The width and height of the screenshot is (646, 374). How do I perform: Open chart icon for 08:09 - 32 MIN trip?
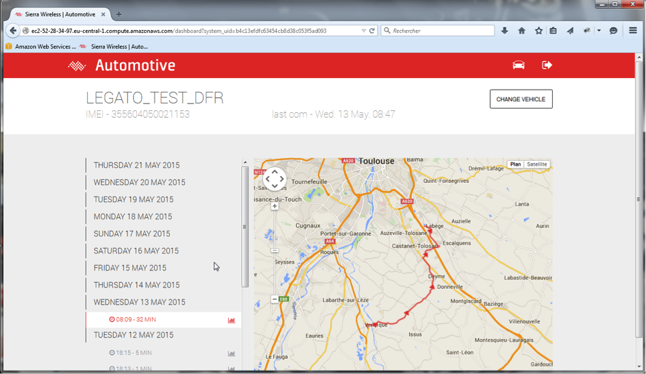click(232, 320)
